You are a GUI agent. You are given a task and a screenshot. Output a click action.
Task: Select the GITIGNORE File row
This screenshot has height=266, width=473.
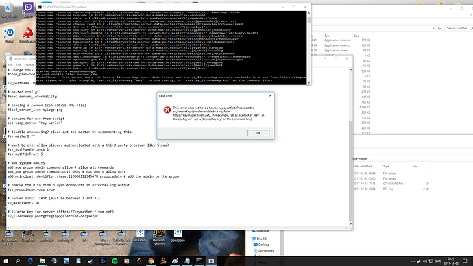(391, 184)
